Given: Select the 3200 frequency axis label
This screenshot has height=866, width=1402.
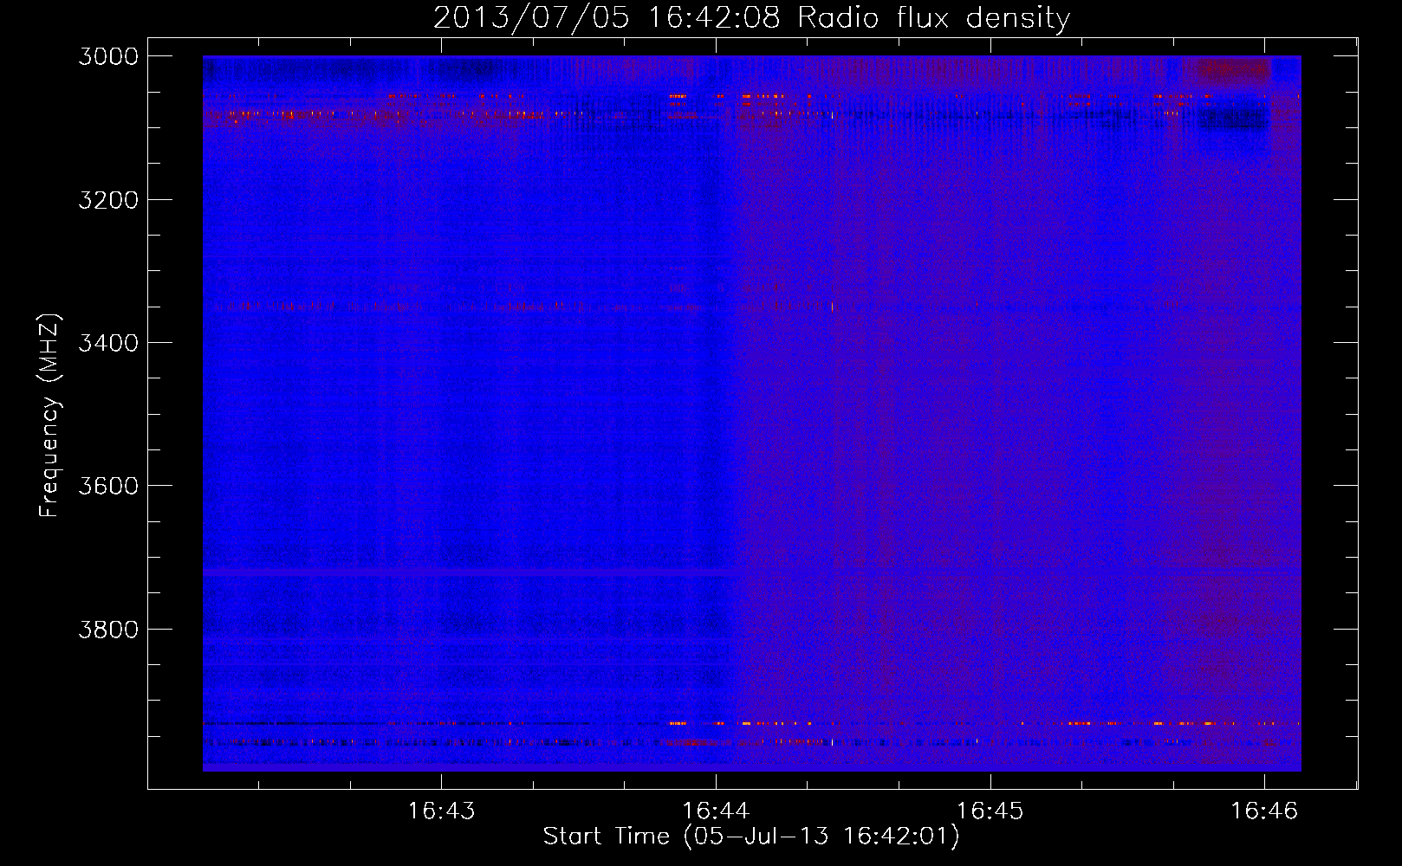Looking at the screenshot, I should (108, 200).
